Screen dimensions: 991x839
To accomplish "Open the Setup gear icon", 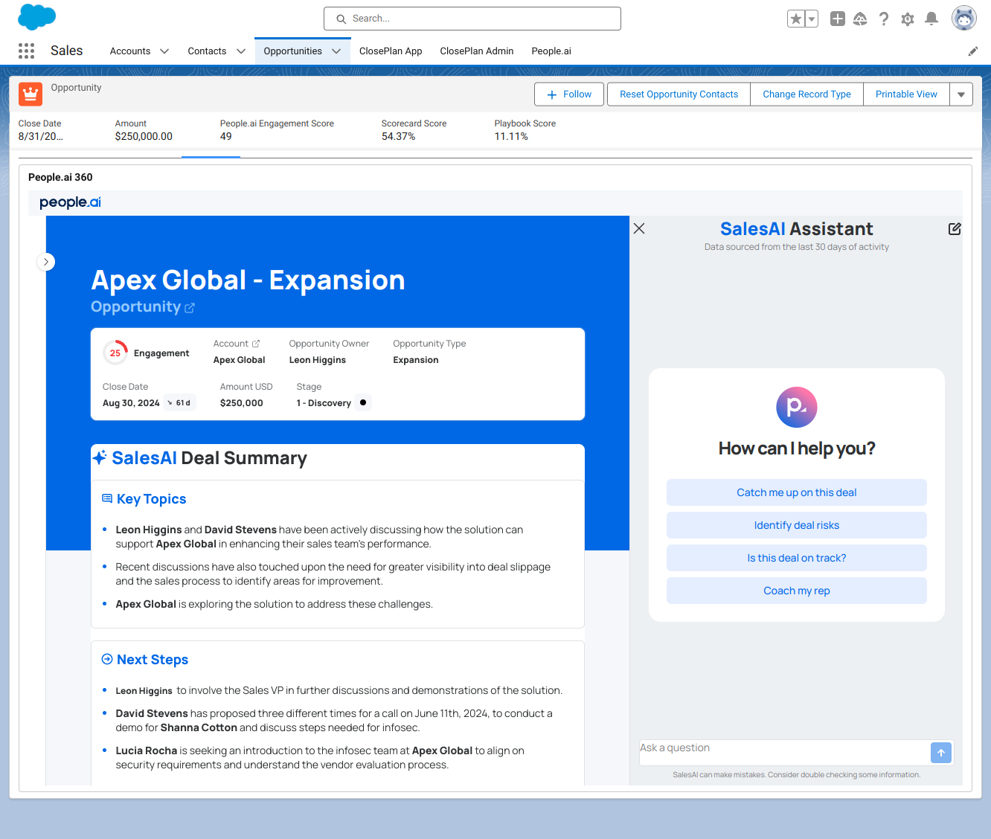I will pyautogui.click(x=908, y=19).
